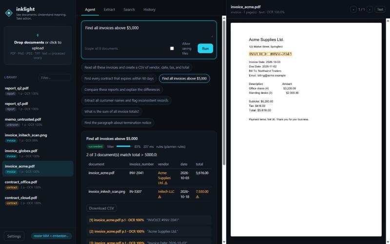Click the 'Total: $5,616.00' line in the invoice page
390x244 pixels.
coord(260,110)
